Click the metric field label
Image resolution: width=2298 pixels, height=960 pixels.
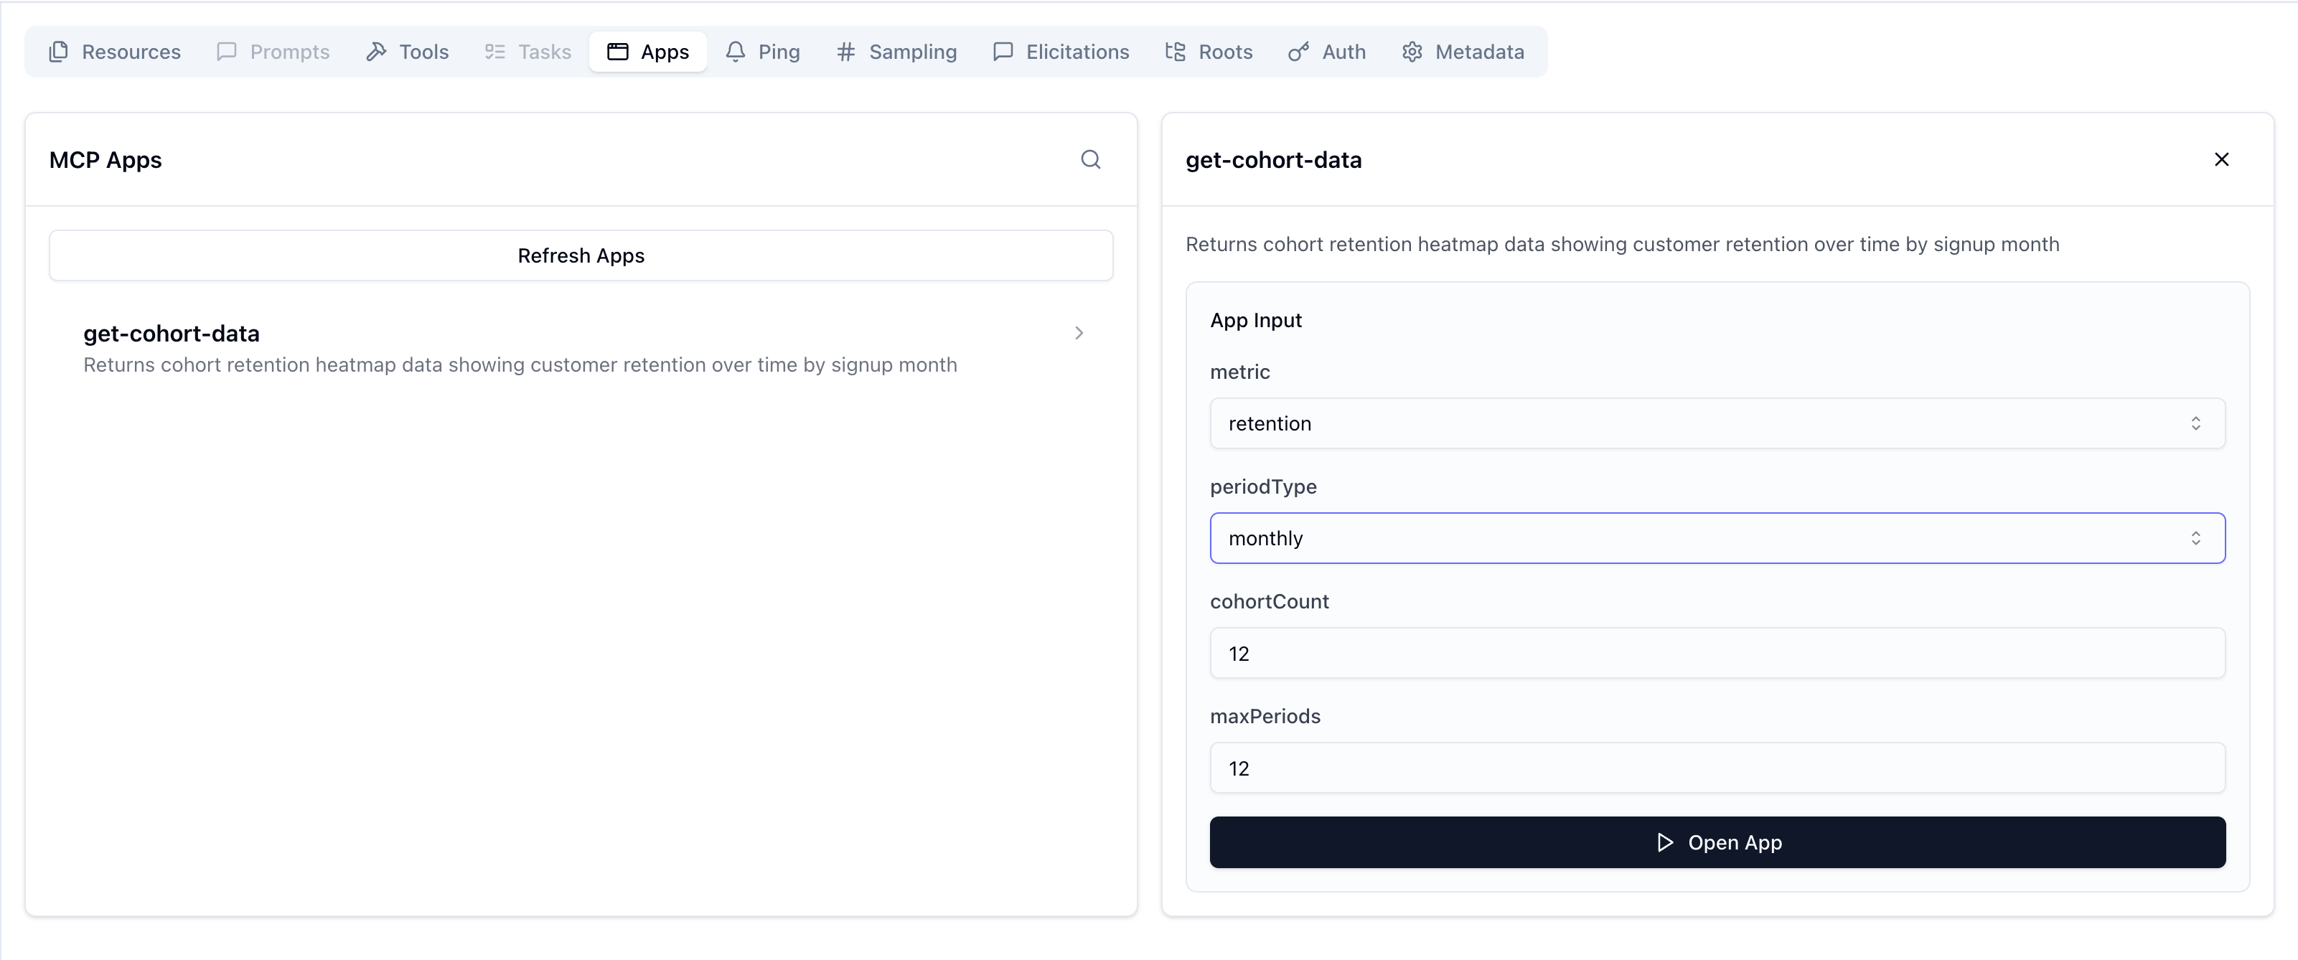coord(1240,372)
